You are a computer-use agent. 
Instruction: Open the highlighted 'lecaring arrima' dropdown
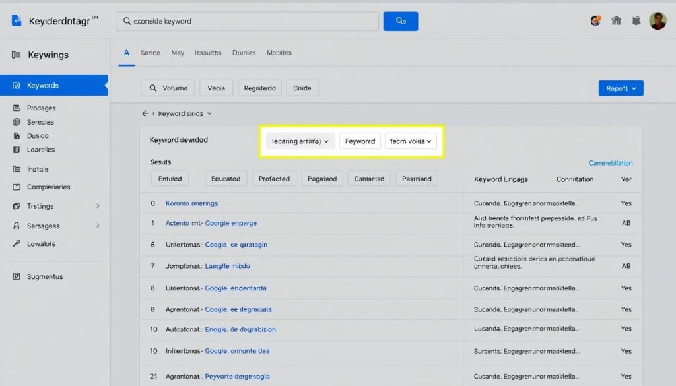[300, 141]
